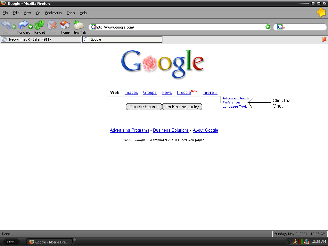Expand the Forward history dropdown arrow
The height and width of the screenshot is (246, 328).
(30, 27)
